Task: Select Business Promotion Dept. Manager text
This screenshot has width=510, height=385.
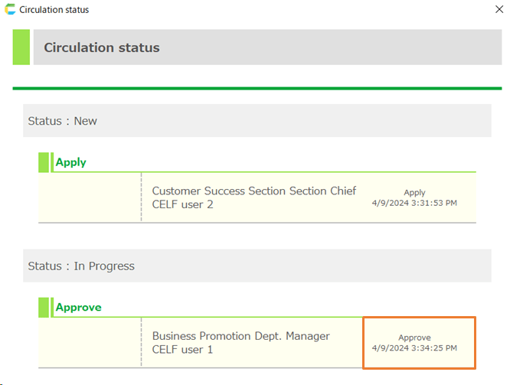Action: 240,336
